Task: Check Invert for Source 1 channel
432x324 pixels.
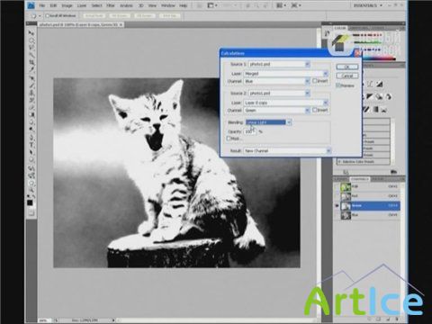Action: click(x=315, y=81)
